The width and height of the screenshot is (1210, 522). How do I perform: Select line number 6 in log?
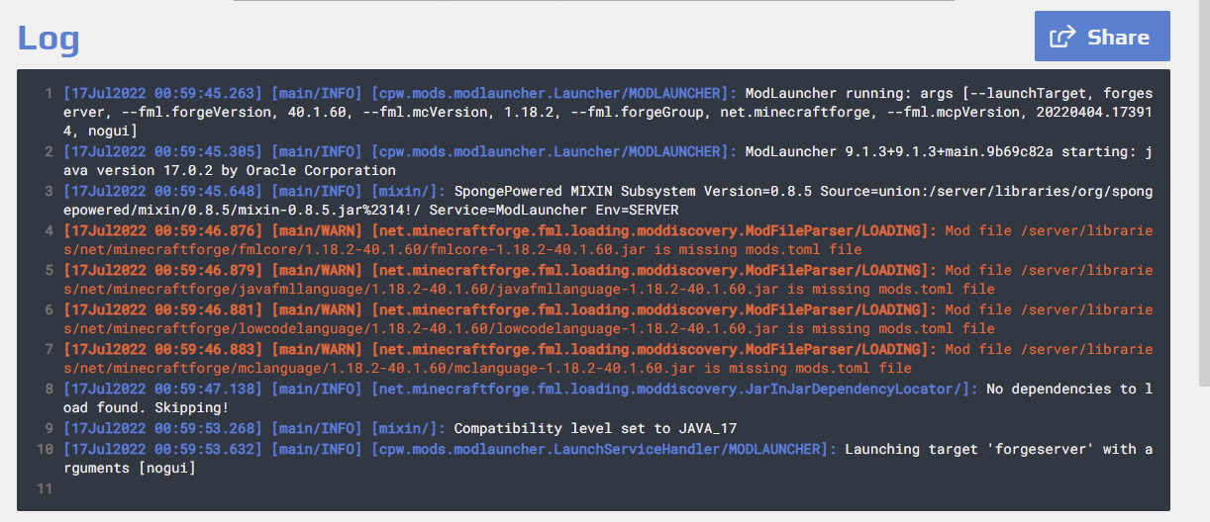tap(47, 309)
